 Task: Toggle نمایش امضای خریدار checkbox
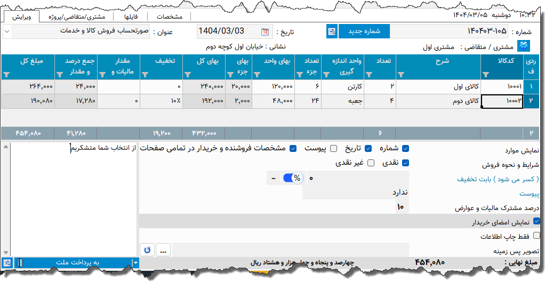tap(536, 221)
